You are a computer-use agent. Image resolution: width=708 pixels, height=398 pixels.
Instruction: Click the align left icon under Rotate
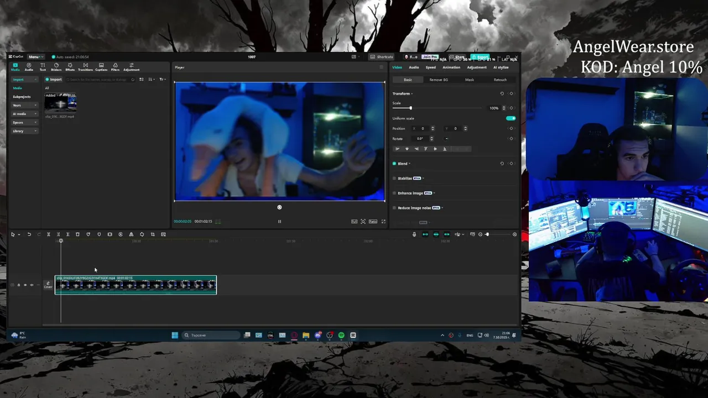(x=397, y=149)
